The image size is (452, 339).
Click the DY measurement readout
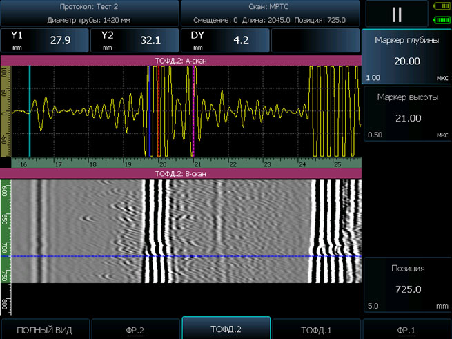click(x=225, y=41)
